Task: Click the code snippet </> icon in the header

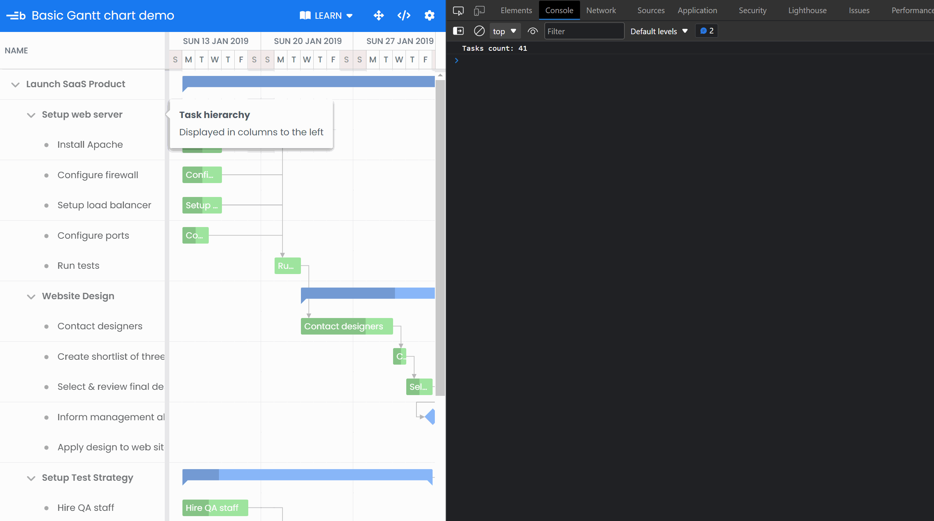Action: [404, 15]
